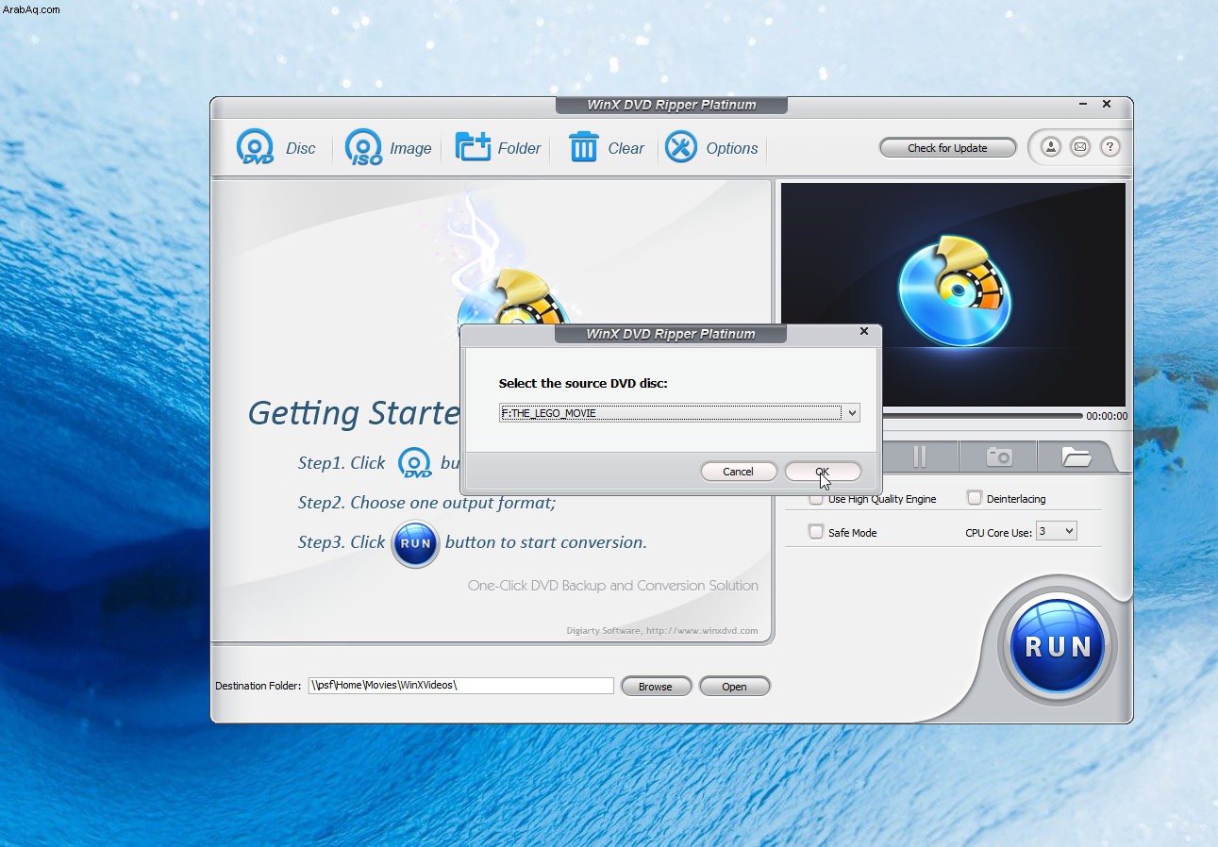The width and height of the screenshot is (1218, 847).
Task: Click Check for Update button
Action: coord(947,148)
